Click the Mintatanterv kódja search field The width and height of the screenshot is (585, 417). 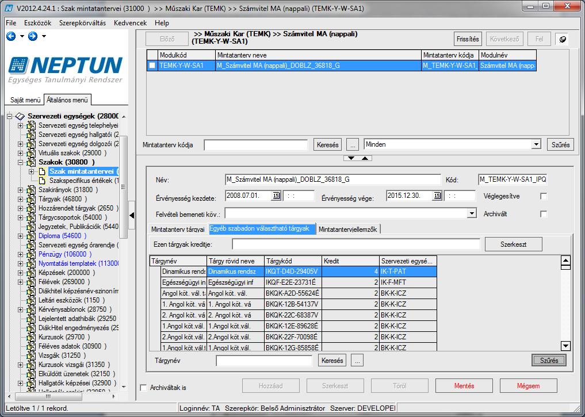(255, 145)
